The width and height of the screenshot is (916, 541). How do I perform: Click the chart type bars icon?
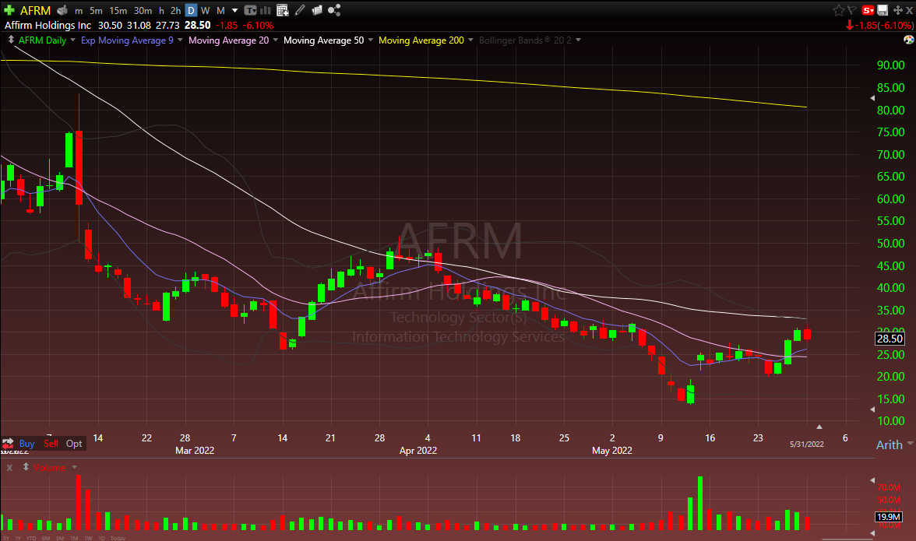[265, 10]
